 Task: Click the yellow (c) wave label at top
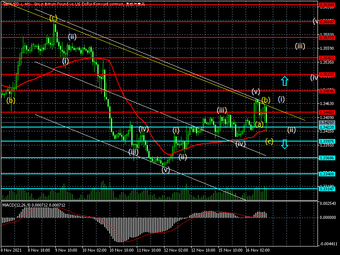[x=53, y=18]
